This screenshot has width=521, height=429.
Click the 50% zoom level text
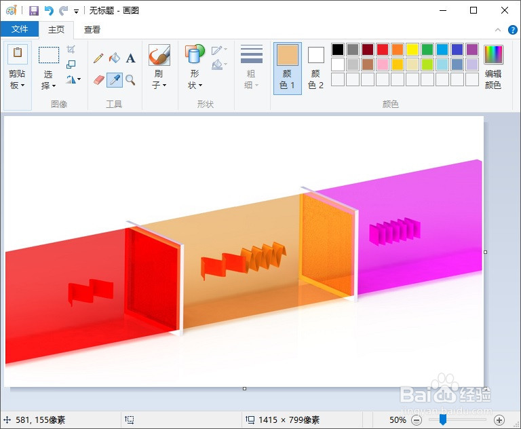(398, 420)
